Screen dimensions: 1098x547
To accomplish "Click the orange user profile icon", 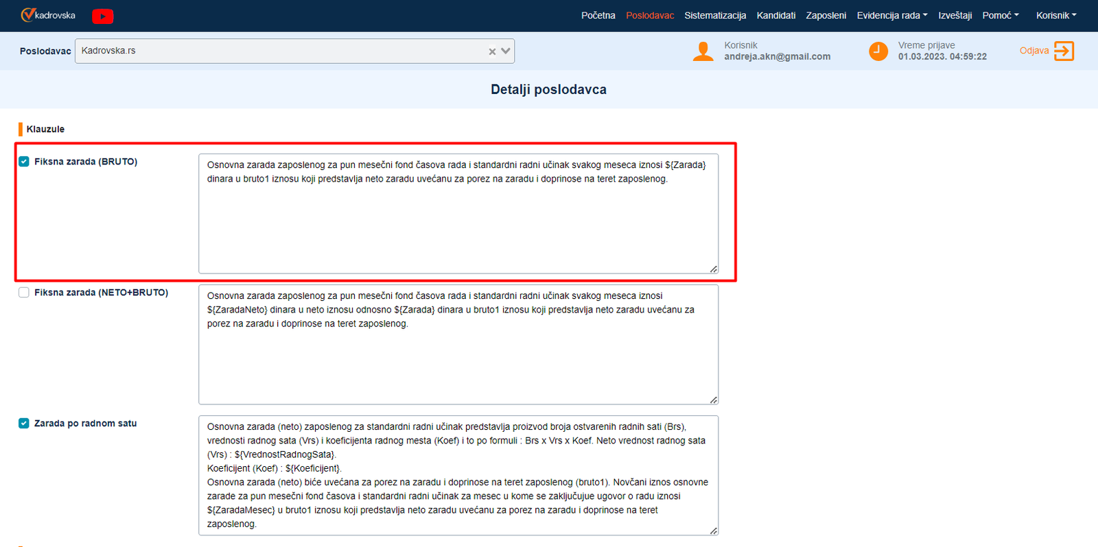I will 703,51.
